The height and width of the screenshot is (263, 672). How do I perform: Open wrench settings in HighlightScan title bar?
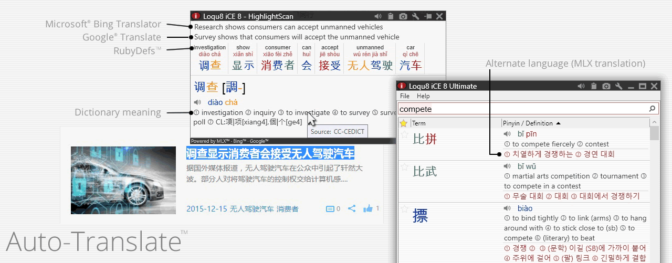[416, 16]
